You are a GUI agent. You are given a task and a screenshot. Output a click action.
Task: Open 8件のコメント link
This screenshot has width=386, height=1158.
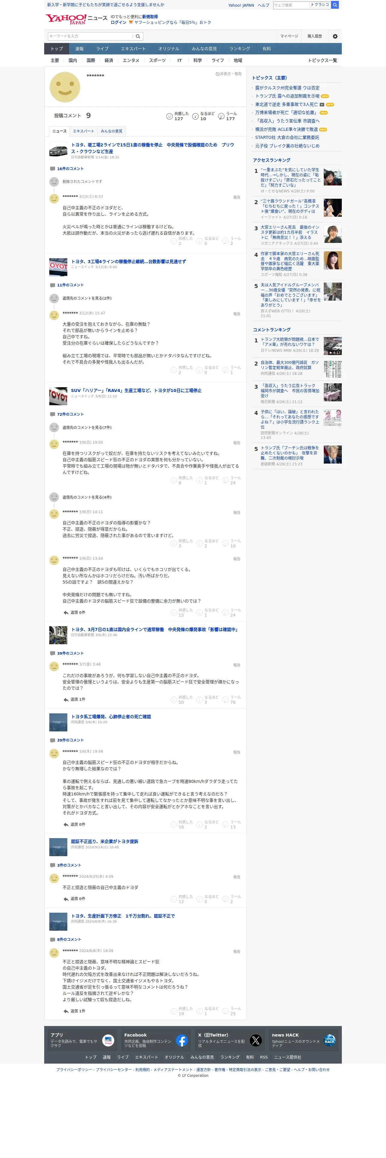click(69, 939)
